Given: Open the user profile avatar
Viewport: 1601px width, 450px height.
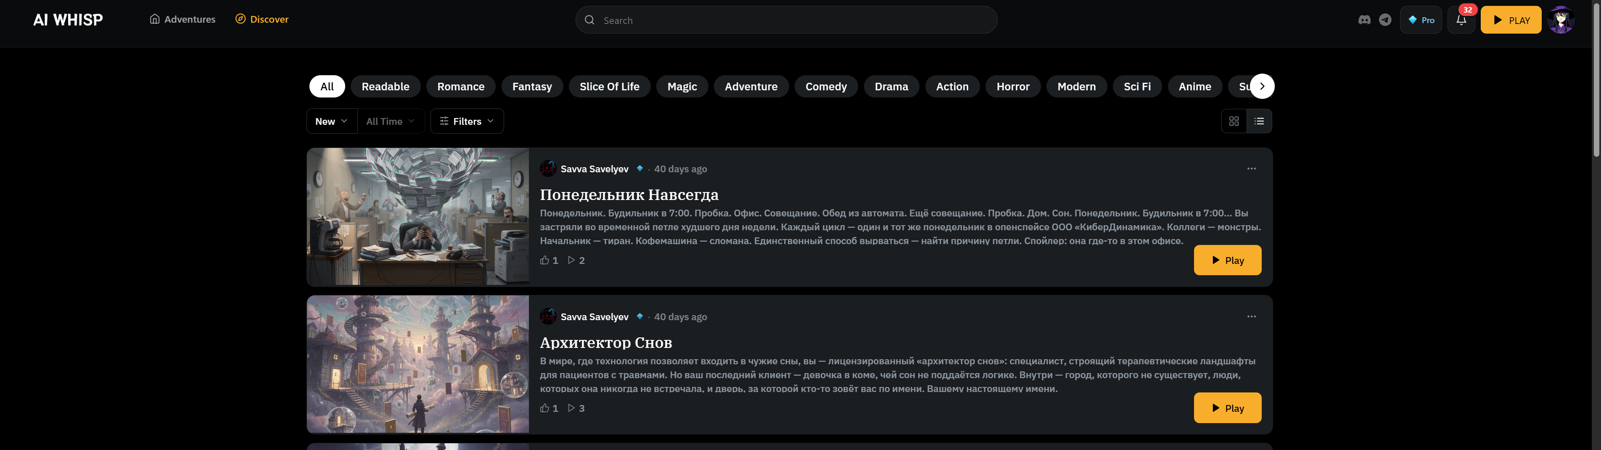Looking at the screenshot, I should [1560, 20].
